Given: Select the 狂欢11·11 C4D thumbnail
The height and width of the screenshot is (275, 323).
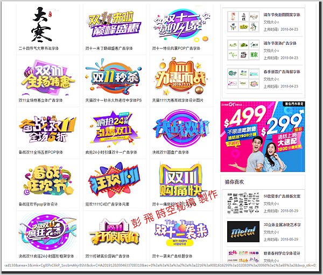Looking at the screenshot, I should 114,180.
